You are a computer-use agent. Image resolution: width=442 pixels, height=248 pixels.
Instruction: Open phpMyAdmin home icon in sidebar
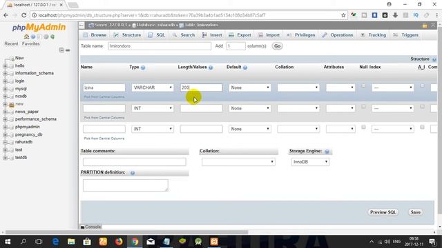pyautogui.click(x=26, y=37)
